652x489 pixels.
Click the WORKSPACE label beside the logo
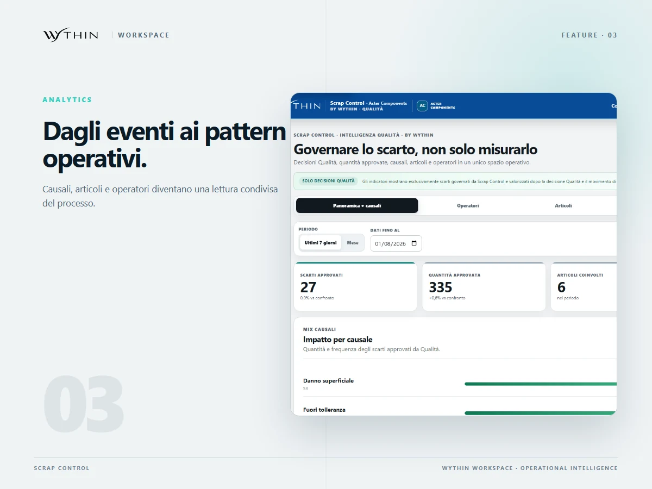click(x=143, y=35)
